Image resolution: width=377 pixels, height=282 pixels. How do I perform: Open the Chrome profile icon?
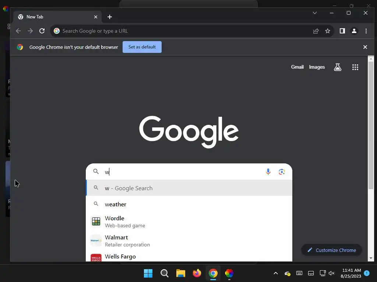tap(354, 31)
